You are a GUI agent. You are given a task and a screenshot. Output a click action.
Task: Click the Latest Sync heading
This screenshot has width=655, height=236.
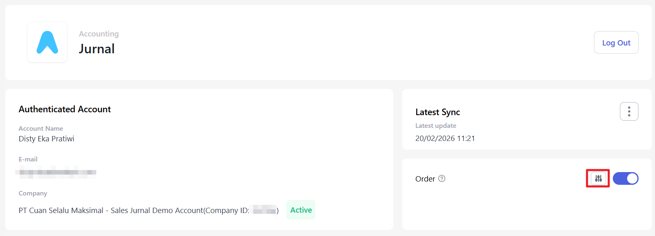coord(437,112)
